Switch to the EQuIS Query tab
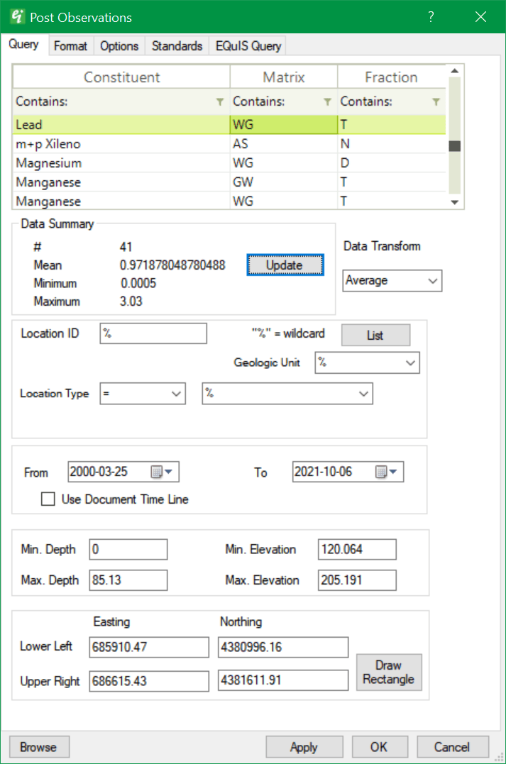The width and height of the screenshot is (506, 764). [248, 46]
